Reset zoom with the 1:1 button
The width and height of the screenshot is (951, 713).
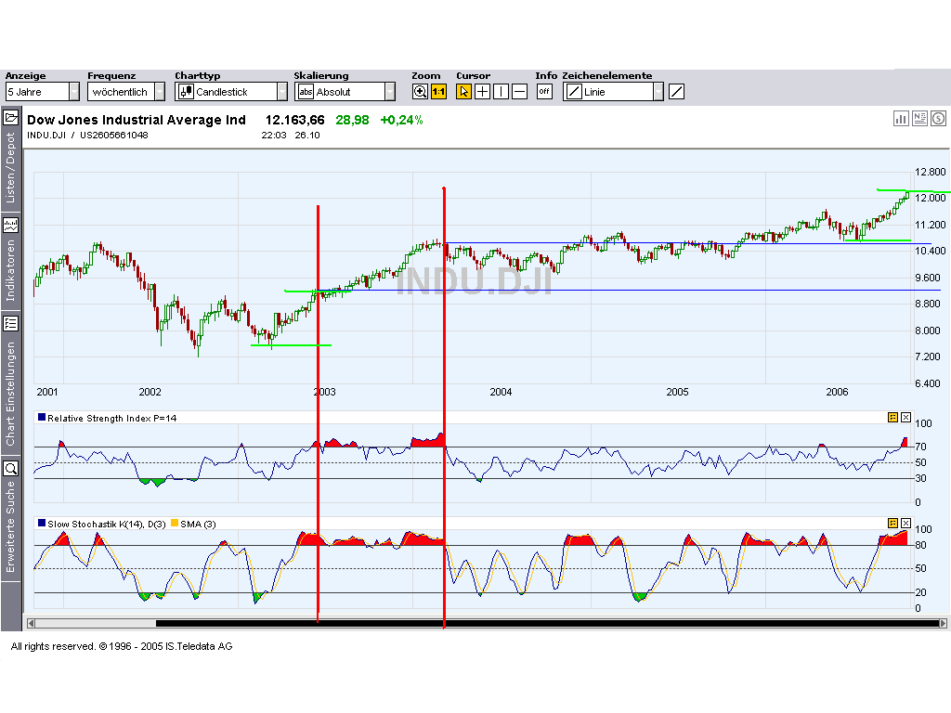coord(438,92)
